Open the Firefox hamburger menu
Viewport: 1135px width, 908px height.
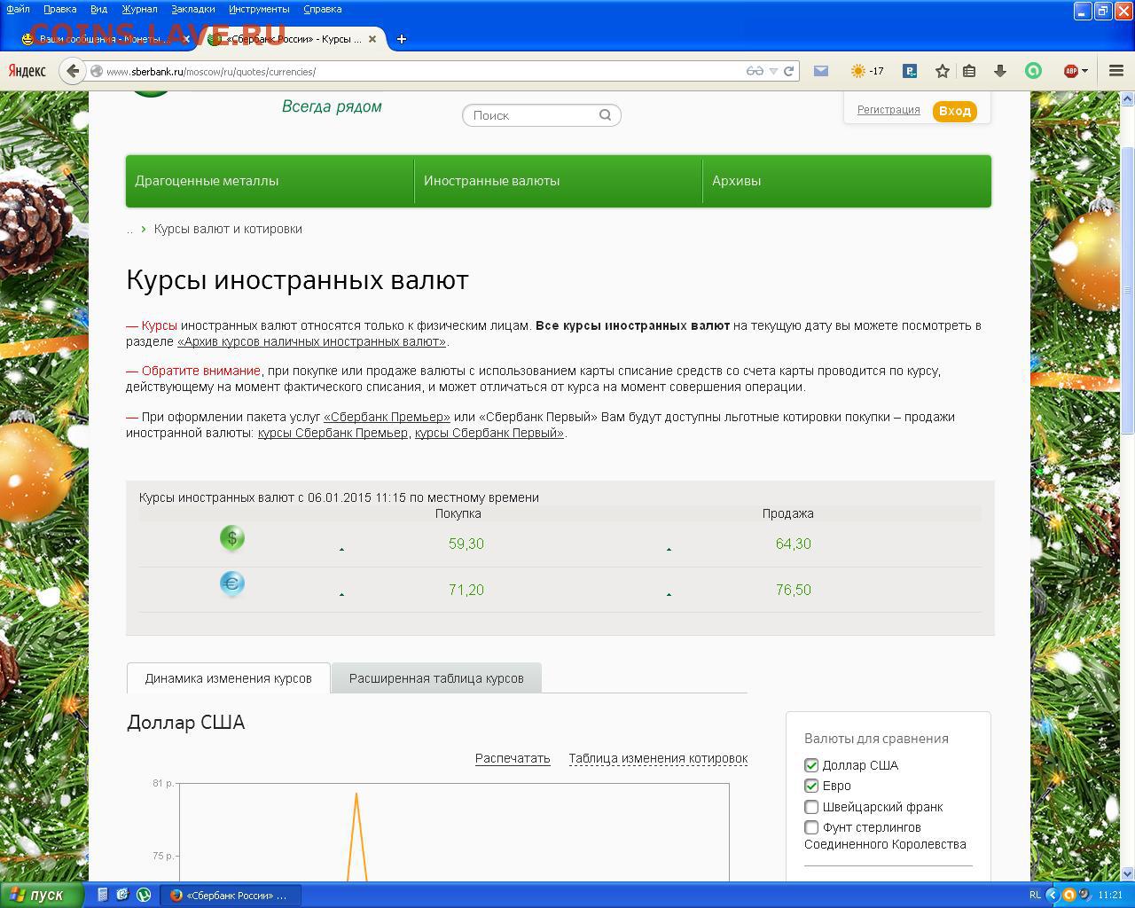[x=1116, y=71]
